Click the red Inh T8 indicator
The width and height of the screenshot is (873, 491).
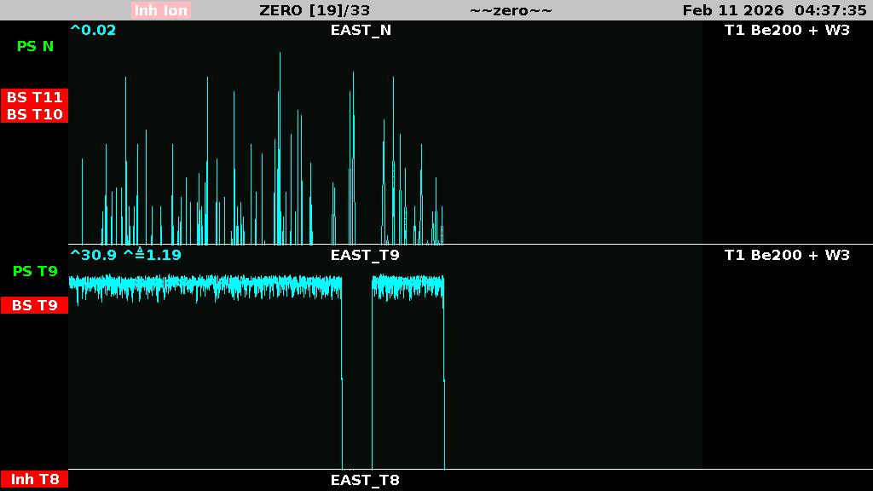(x=35, y=479)
